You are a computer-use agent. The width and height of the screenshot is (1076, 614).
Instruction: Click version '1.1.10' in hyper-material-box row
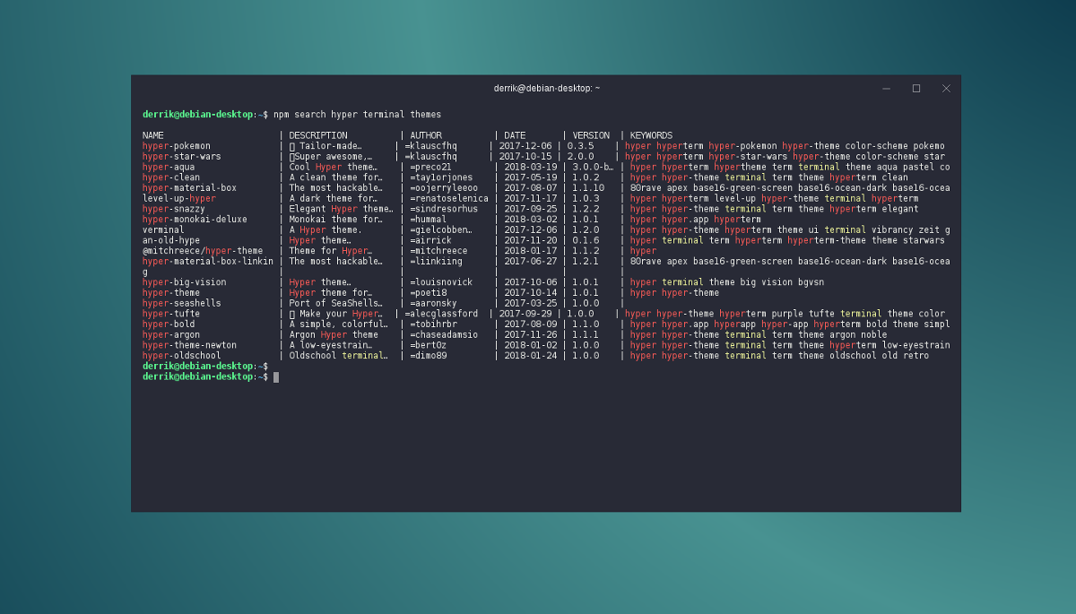point(587,188)
